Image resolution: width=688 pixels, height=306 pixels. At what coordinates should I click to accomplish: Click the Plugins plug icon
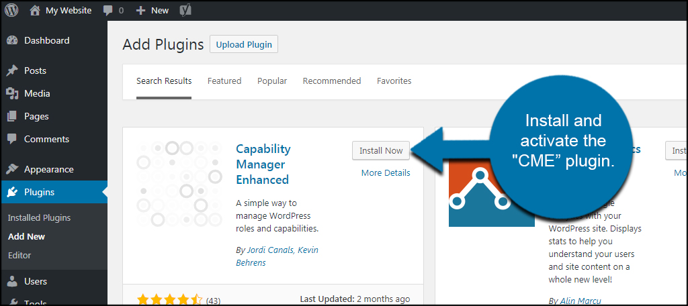[x=12, y=192]
